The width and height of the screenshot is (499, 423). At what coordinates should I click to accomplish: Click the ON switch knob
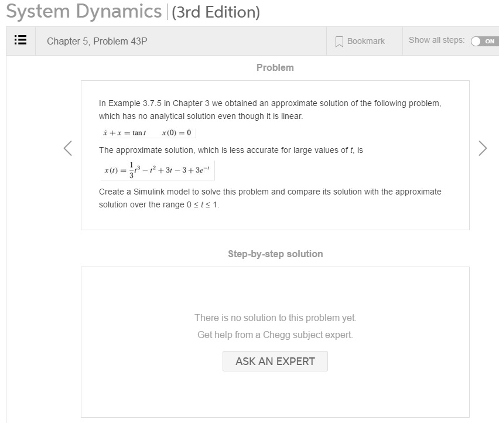pos(476,41)
